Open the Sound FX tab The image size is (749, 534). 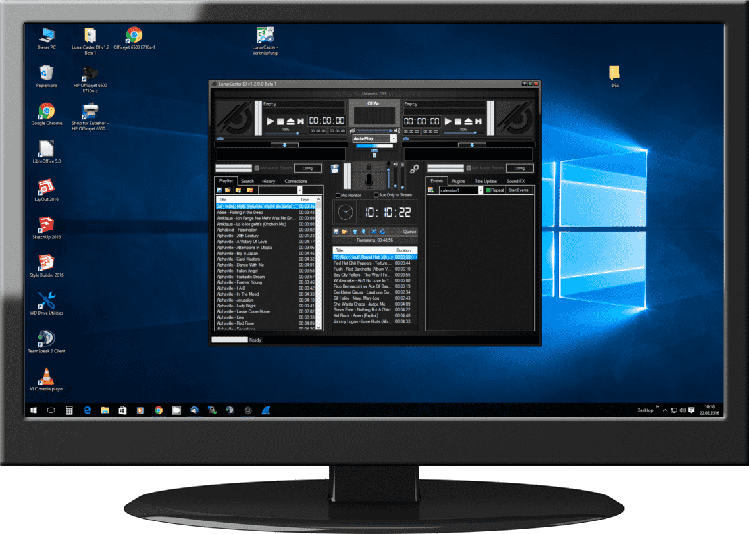point(516,181)
